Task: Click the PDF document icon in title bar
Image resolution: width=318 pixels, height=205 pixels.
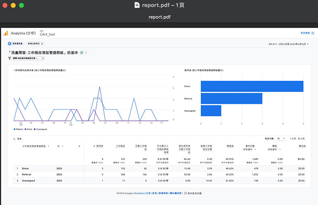Action: pyautogui.click(x=137, y=5)
